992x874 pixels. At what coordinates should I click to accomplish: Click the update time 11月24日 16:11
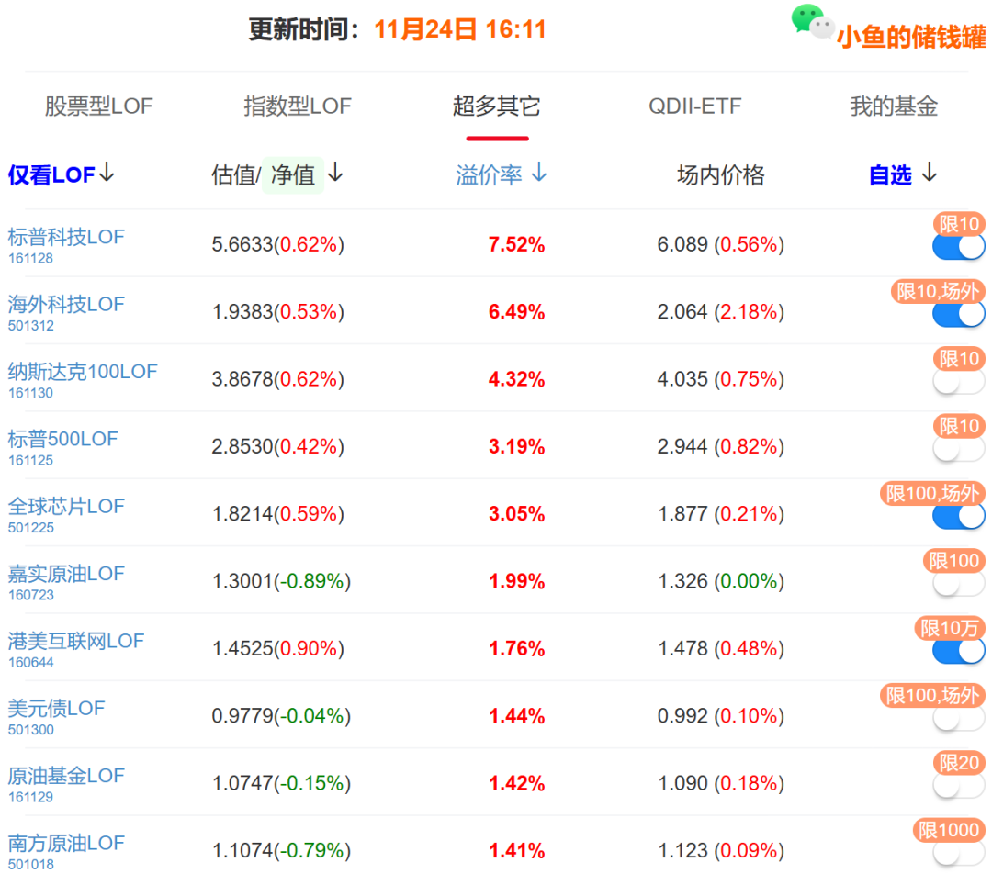click(458, 28)
